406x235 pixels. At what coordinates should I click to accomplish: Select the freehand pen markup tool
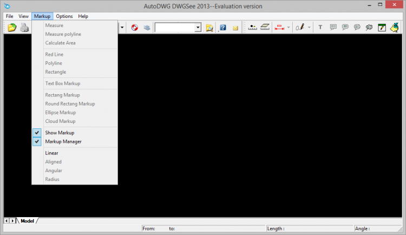pyautogui.click(x=300, y=27)
